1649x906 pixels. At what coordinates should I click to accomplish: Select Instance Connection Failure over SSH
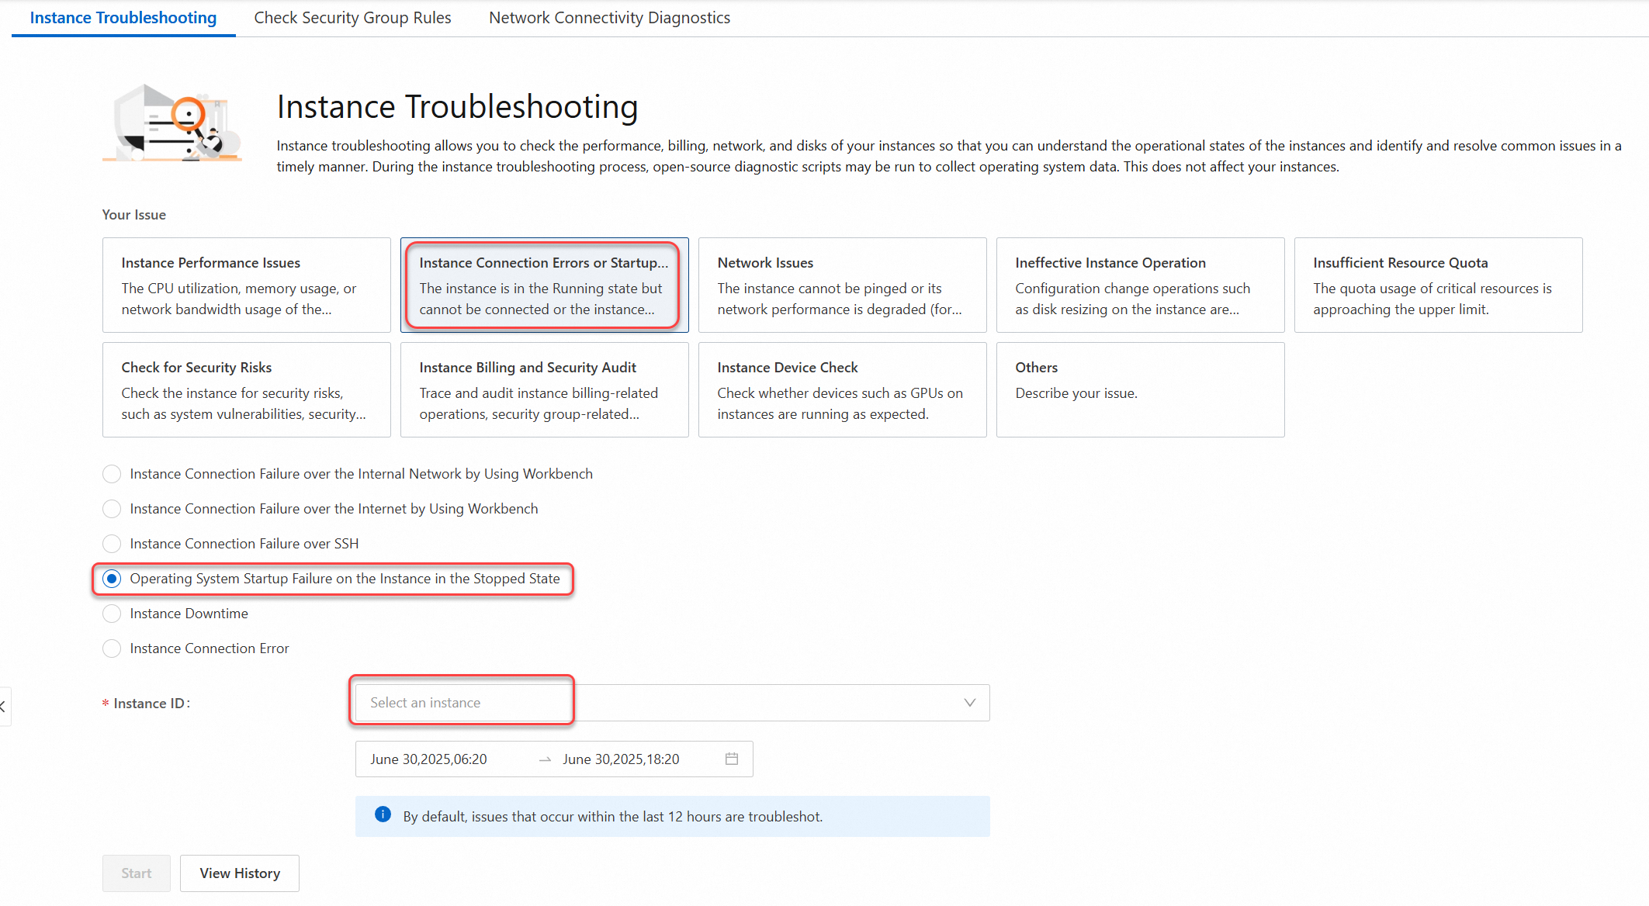coord(113,544)
